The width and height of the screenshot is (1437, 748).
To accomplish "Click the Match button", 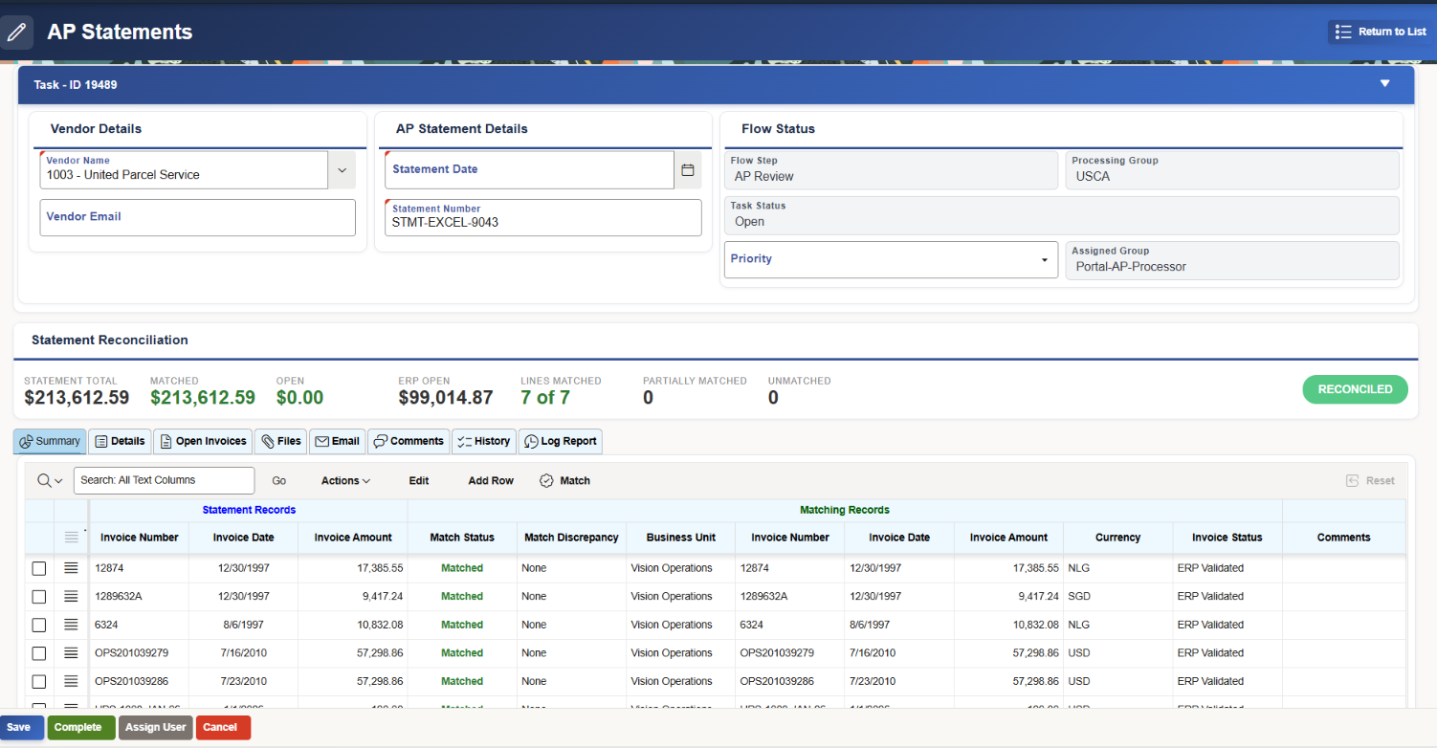I will 564,480.
